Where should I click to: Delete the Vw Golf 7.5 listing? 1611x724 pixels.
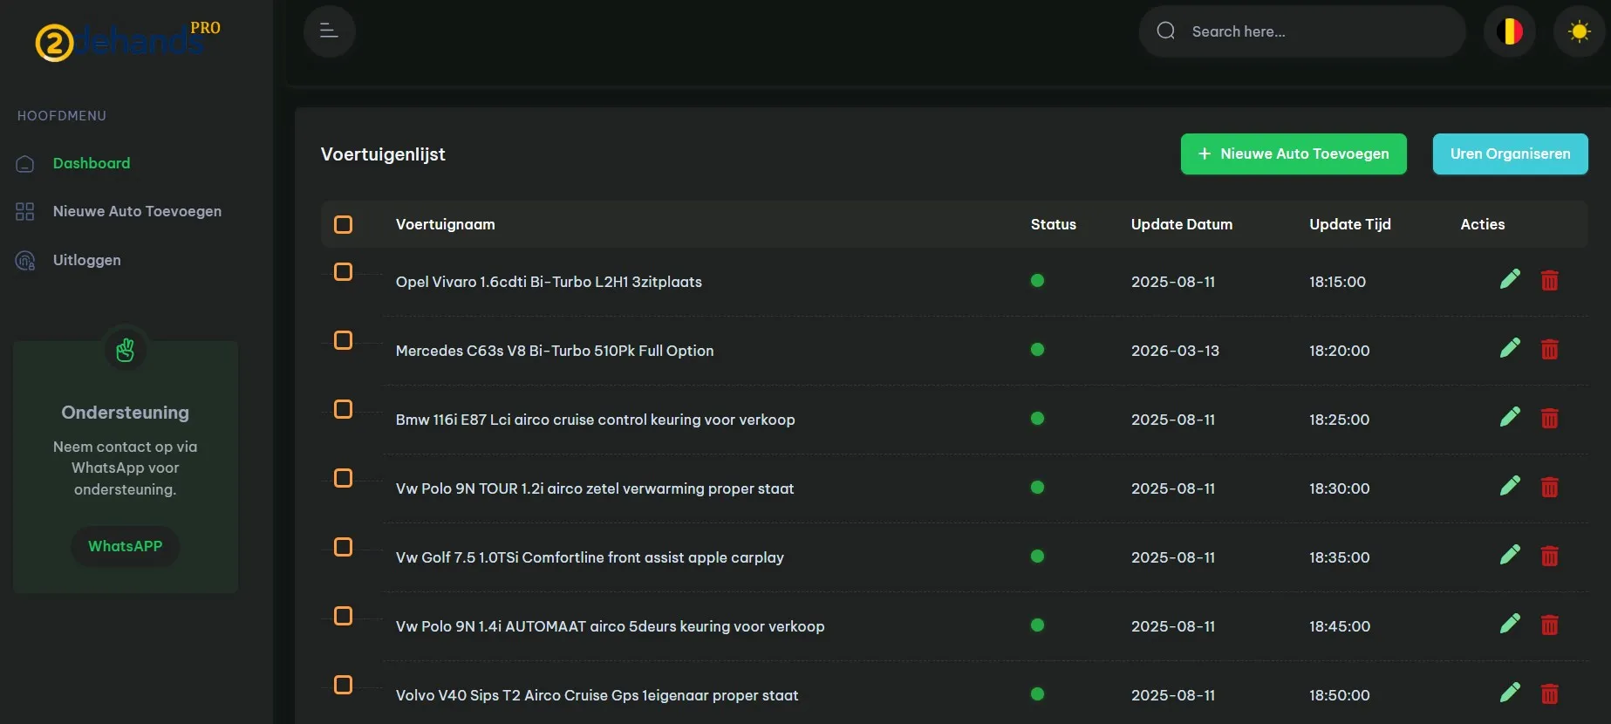(x=1549, y=557)
